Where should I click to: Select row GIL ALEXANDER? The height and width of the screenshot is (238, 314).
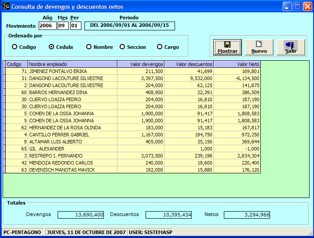(133, 149)
